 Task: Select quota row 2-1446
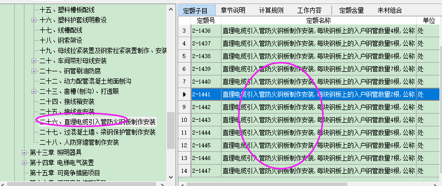(x=309, y=158)
